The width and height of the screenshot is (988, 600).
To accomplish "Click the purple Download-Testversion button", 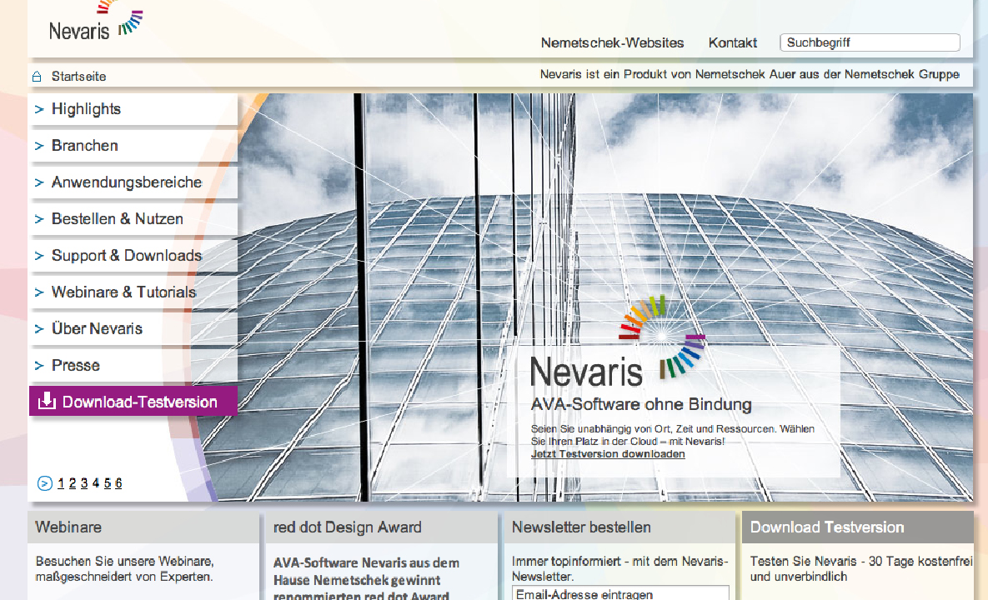I will 133,401.
